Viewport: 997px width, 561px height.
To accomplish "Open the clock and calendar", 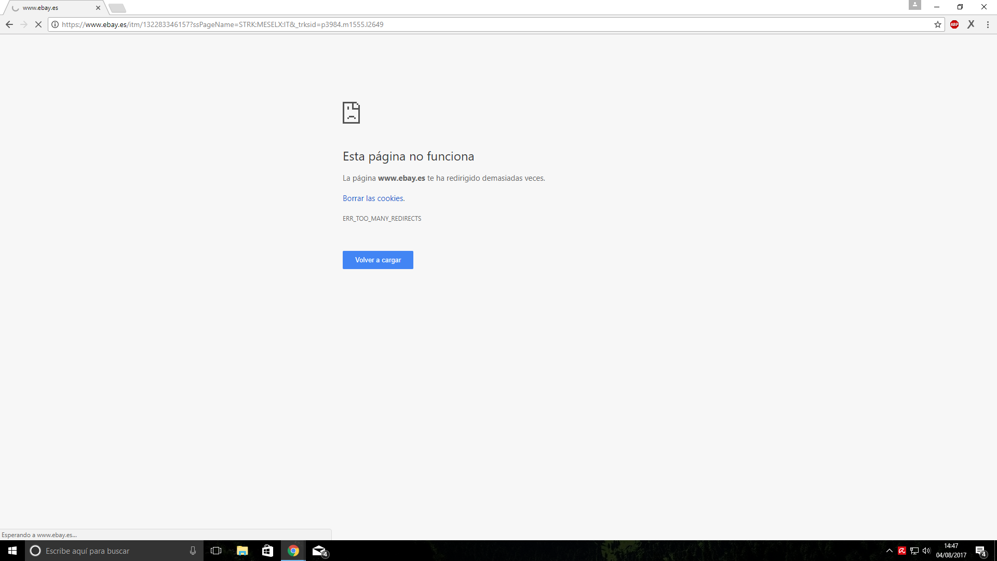I will (x=951, y=551).
